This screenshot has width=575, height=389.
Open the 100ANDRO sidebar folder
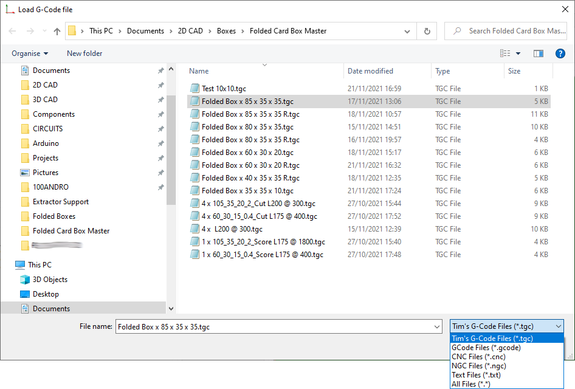pyautogui.click(x=50, y=187)
